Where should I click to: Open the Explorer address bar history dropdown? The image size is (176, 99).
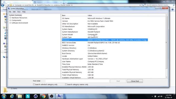[x=140, y=5]
